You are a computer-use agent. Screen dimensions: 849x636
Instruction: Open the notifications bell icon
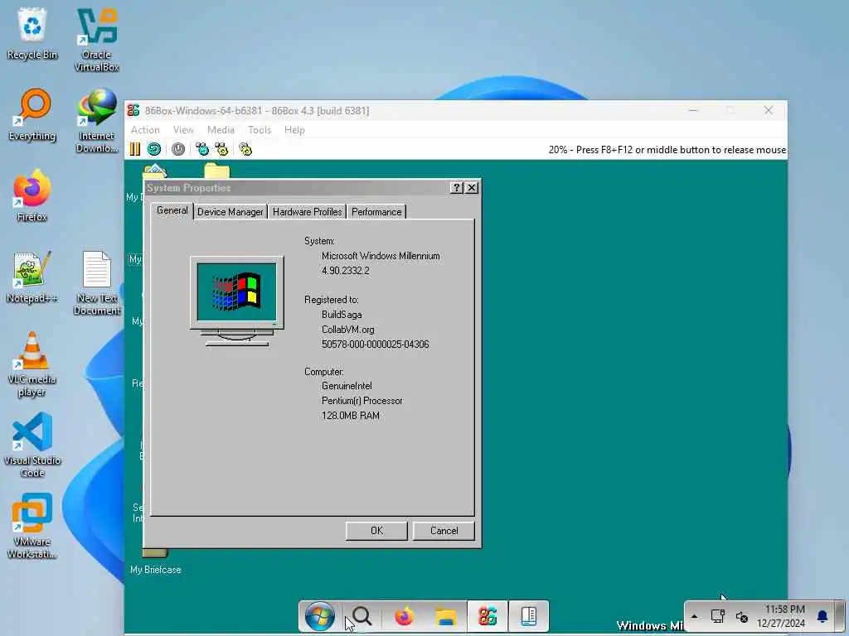click(822, 616)
